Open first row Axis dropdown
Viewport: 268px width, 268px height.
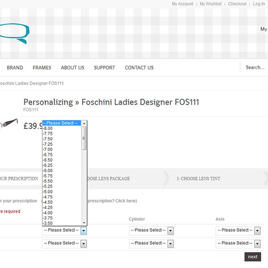(x=238, y=230)
